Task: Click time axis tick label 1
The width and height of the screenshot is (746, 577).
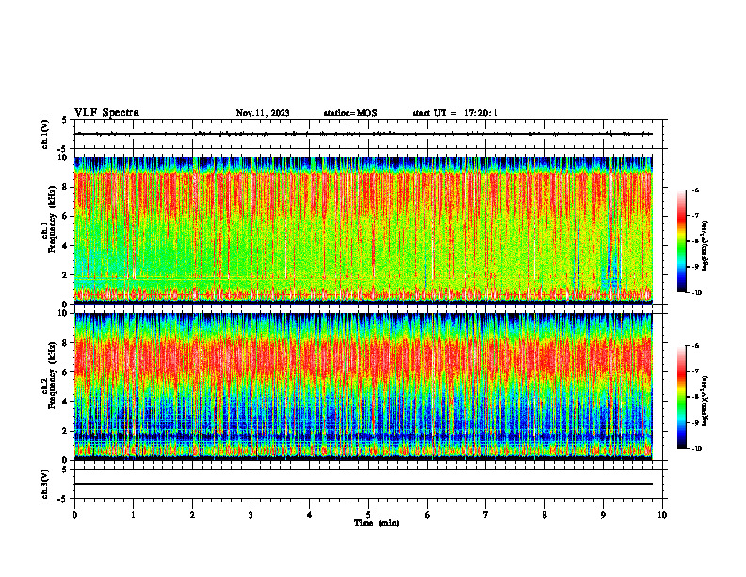Action: 133,515
